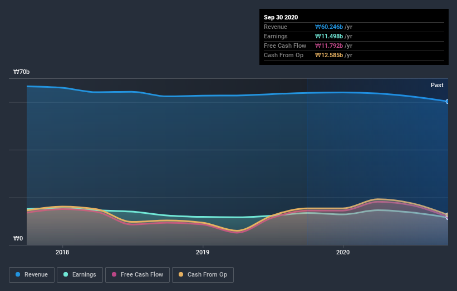The width and height of the screenshot is (457, 291).
Task: Click the Free Cash Flow tooltip label
Action: (x=285, y=46)
